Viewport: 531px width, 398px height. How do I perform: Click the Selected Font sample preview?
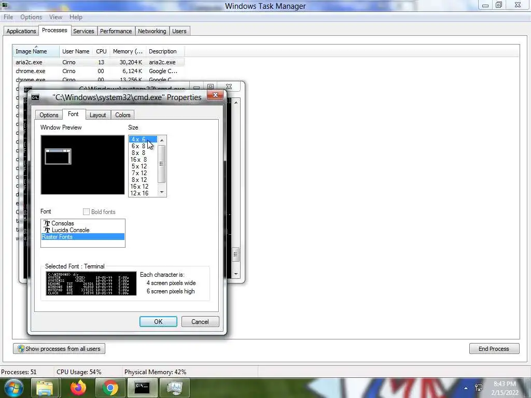click(91, 283)
